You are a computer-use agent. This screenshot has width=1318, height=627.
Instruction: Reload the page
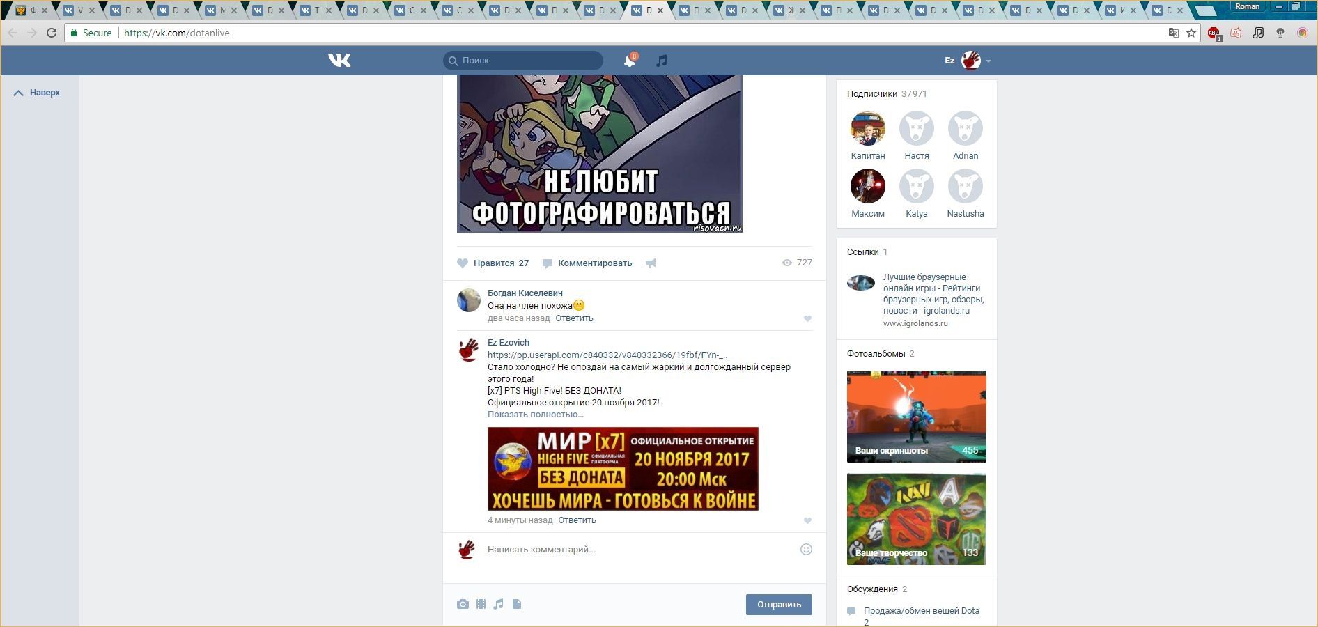(x=52, y=33)
